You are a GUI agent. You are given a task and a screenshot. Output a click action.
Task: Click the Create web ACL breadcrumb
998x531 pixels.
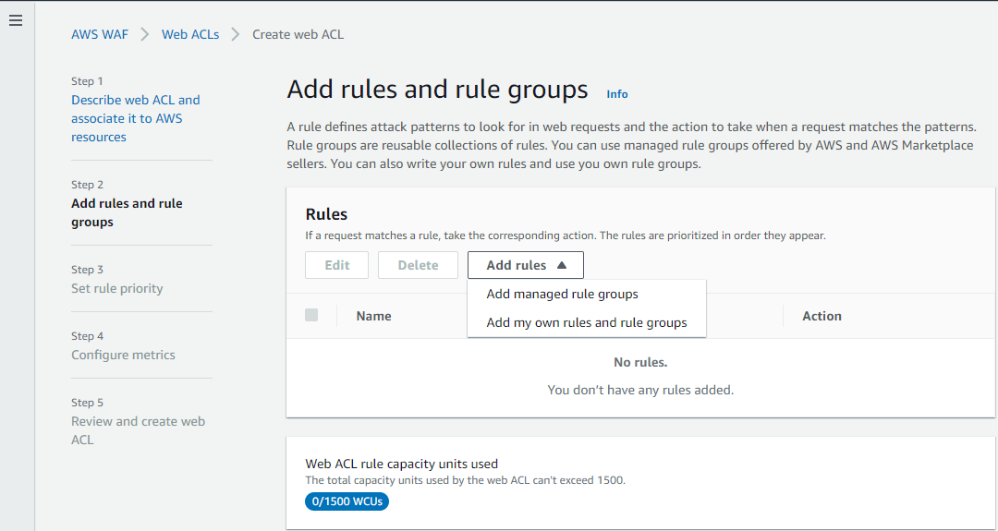298,34
